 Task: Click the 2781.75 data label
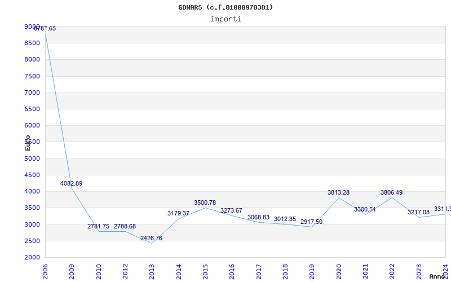click(98, 227)
